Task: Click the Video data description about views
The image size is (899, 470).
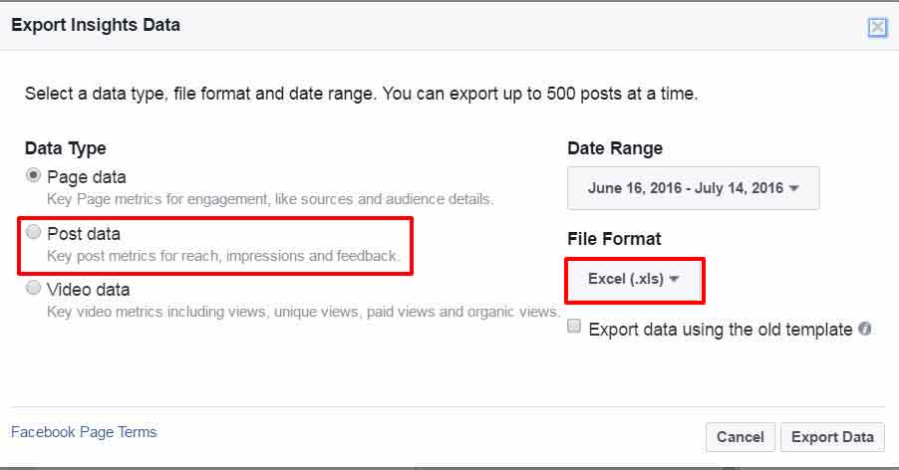Action: 303,312
